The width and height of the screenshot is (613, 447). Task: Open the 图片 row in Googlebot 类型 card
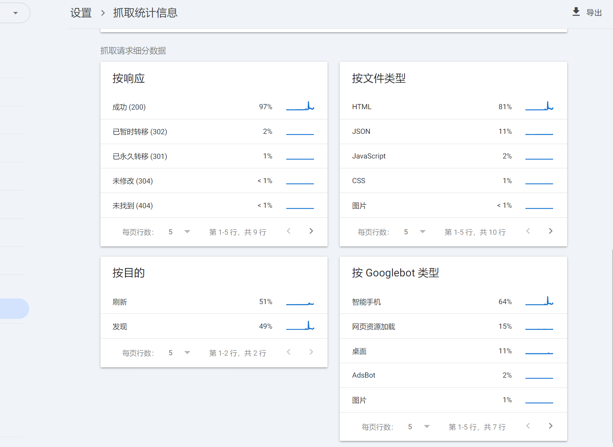(453, 400)
